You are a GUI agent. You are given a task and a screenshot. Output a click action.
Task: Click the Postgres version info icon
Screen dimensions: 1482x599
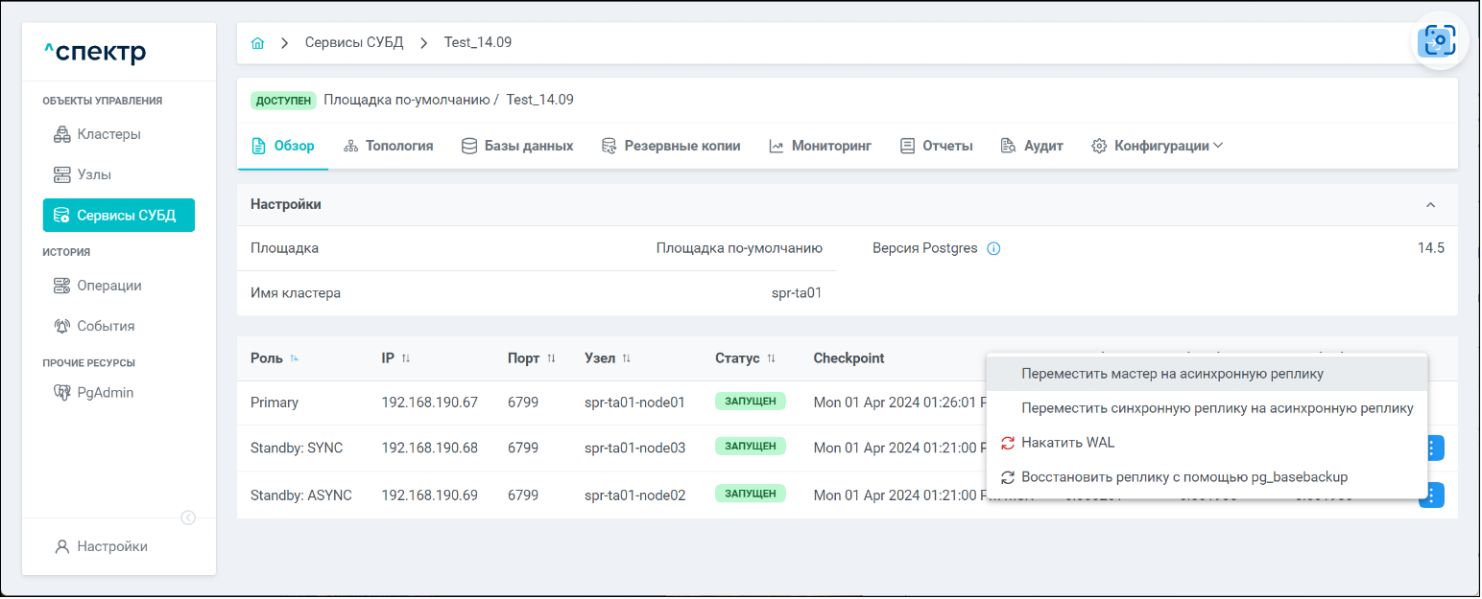993,249
